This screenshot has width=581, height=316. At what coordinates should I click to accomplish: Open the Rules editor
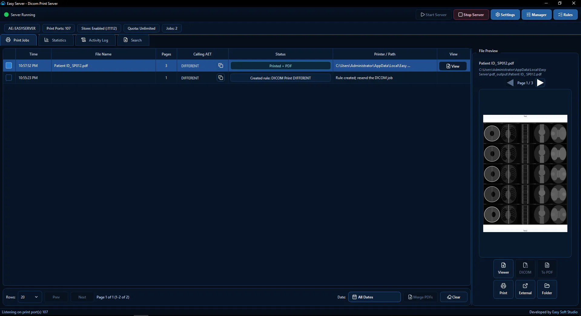point(566,15)
